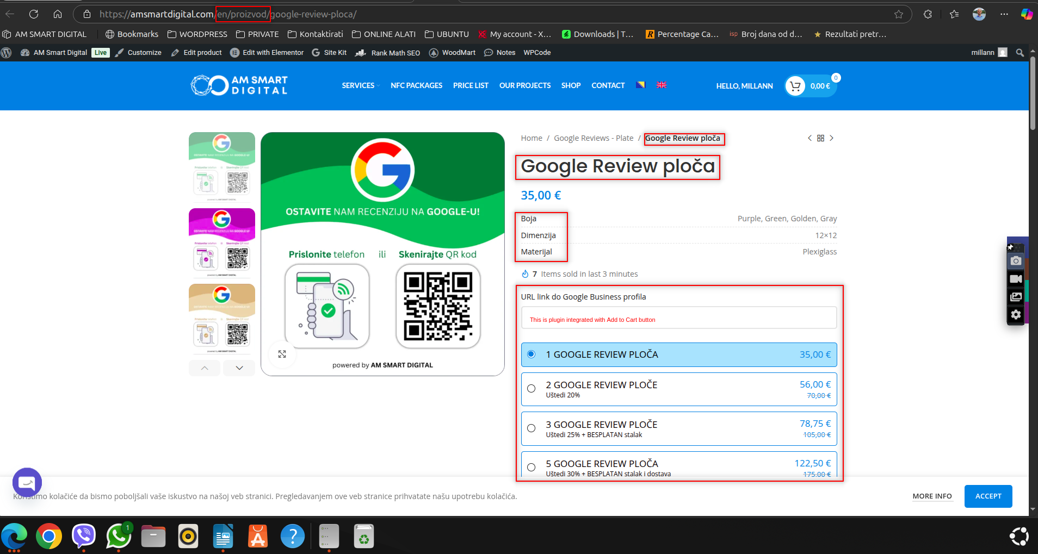This screenshot has width=1038, height=554.
Task: Open the shopping cart showing 0,00 €
Action: click(811, 86)
